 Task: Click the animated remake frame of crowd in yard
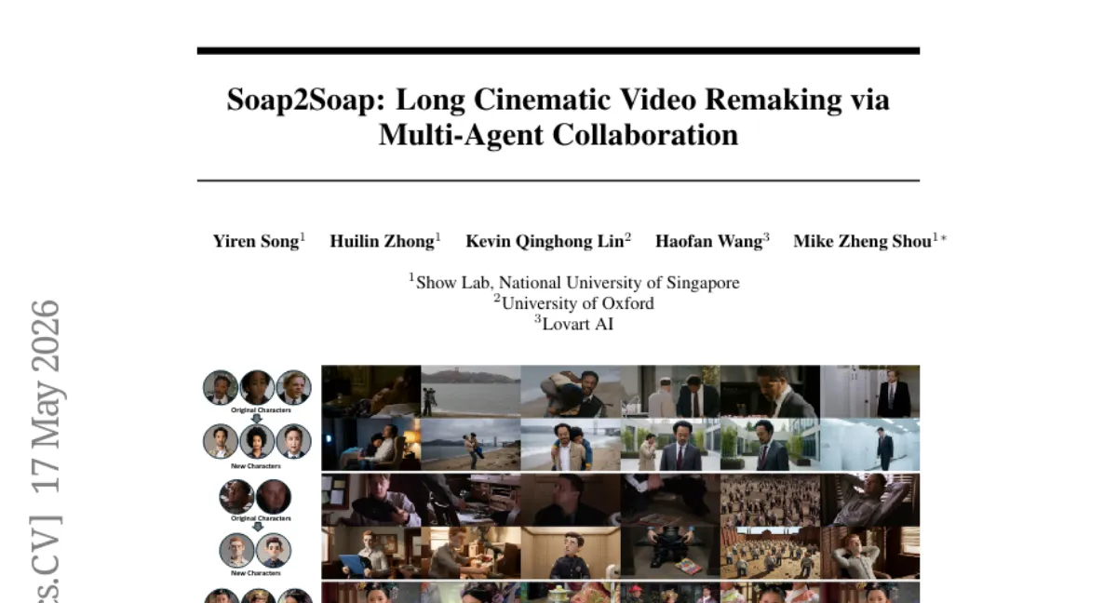point(771,553)
